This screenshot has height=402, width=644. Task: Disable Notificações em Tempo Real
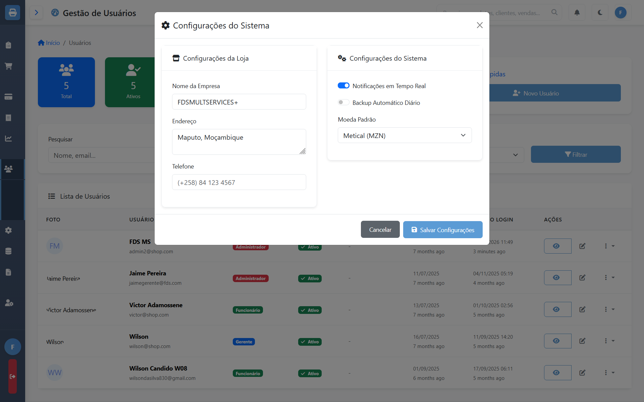343,85
